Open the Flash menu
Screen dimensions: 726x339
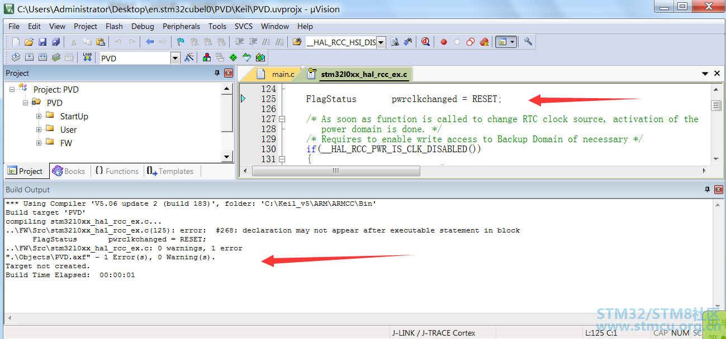point(114,26)
